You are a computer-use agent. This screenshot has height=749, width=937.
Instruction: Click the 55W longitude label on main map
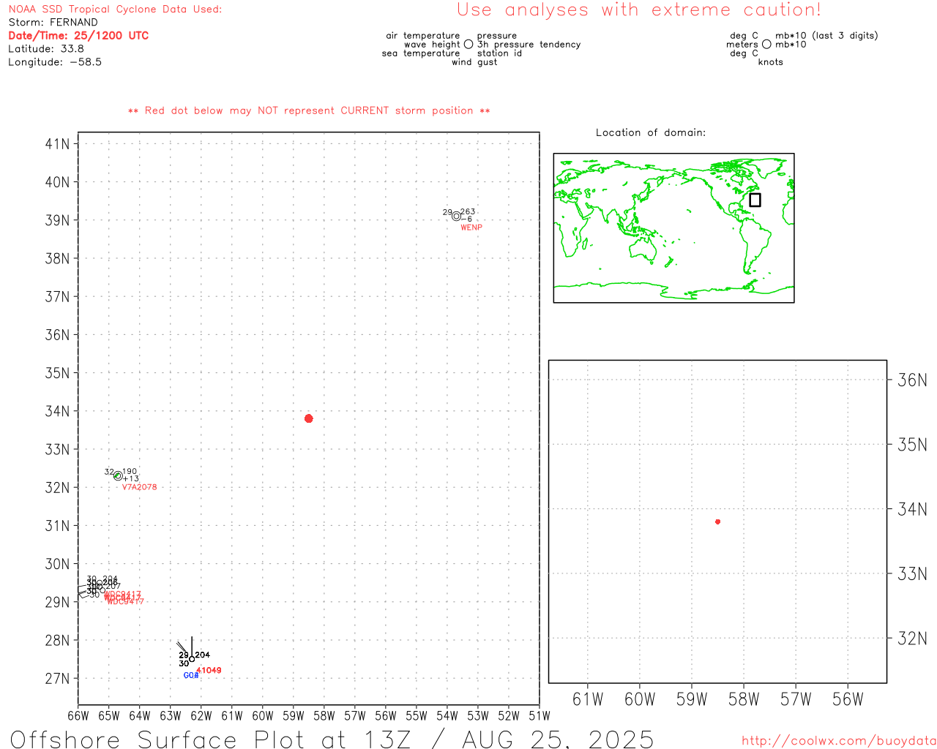point(417,715)
